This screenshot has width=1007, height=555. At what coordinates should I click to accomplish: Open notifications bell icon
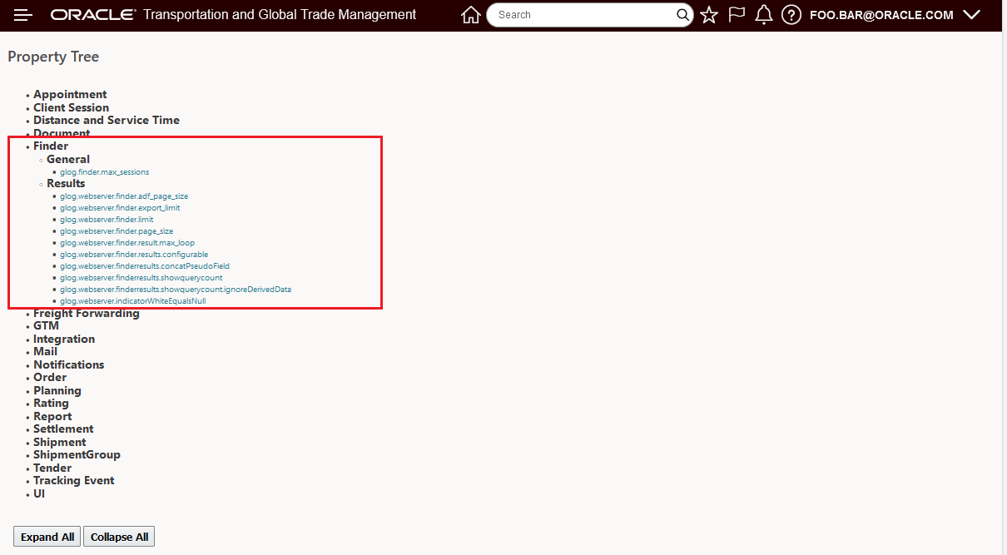tap(764, 15)
